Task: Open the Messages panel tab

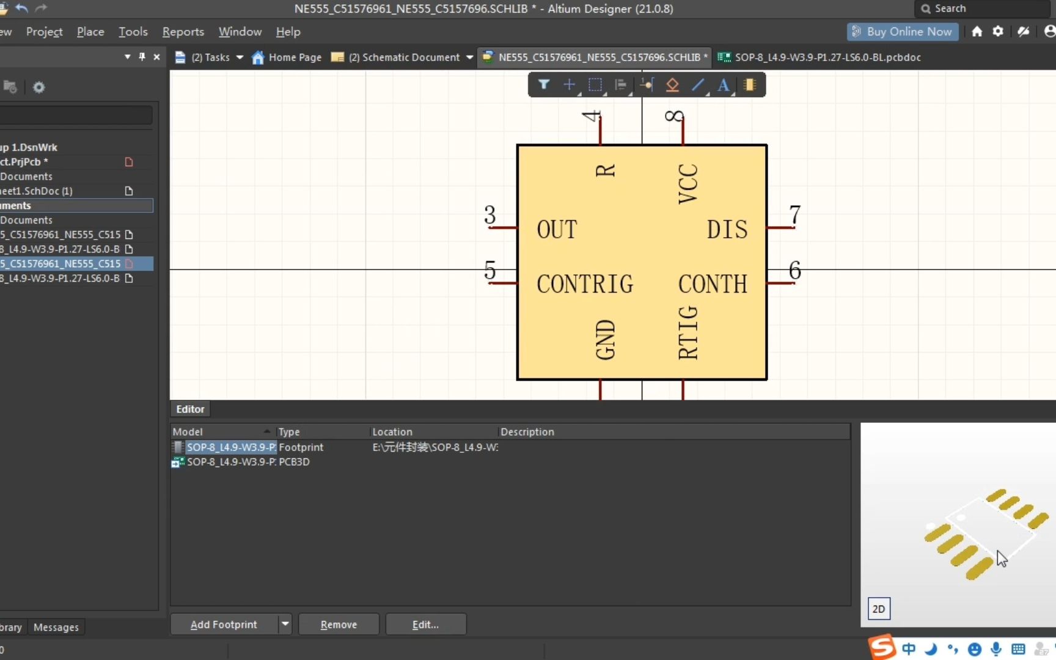Action: click(x=56, y=627)
